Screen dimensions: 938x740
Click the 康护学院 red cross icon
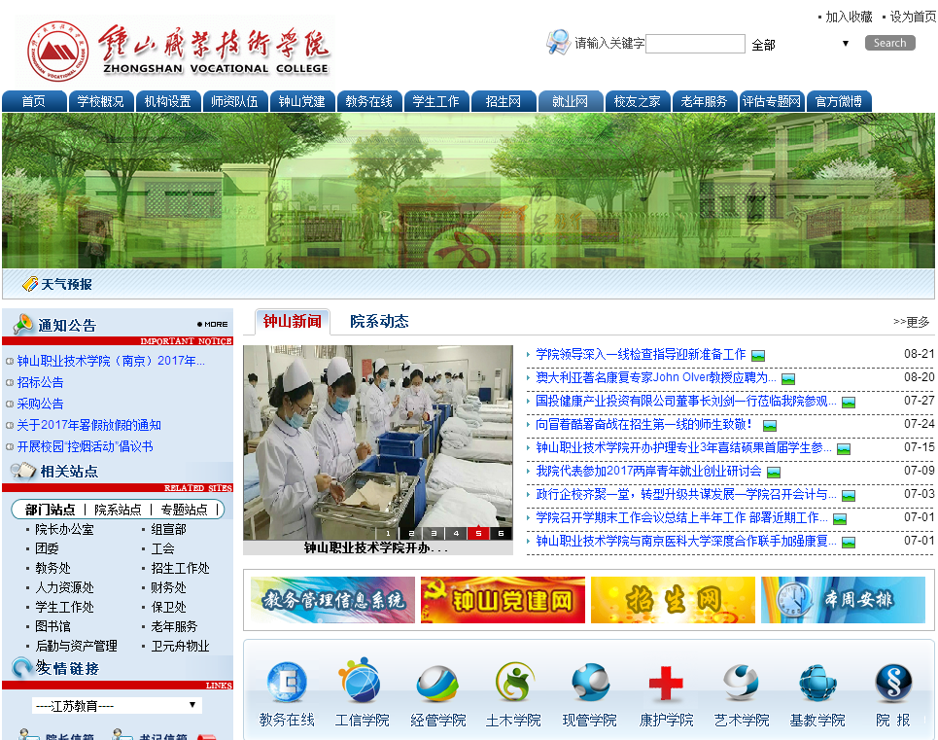point(666,683)
